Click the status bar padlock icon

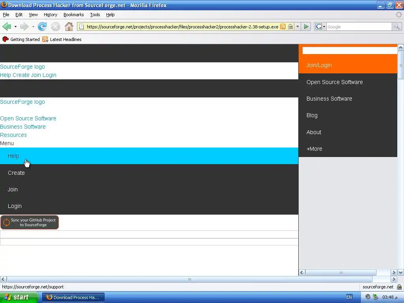tap(399, 287)
